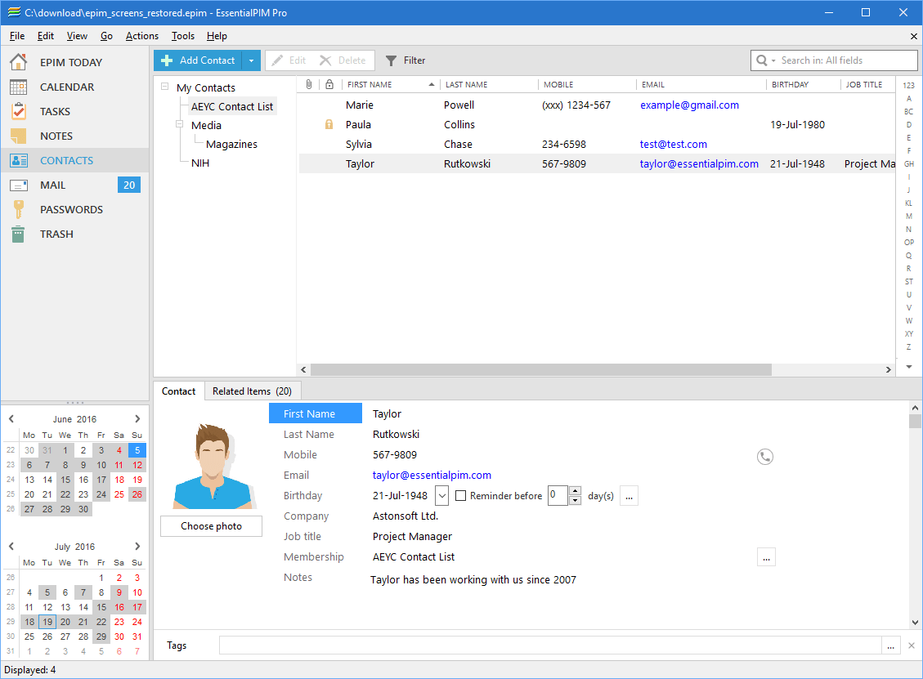Open example@gmail.com email link
923x679 pixels.
689,105
